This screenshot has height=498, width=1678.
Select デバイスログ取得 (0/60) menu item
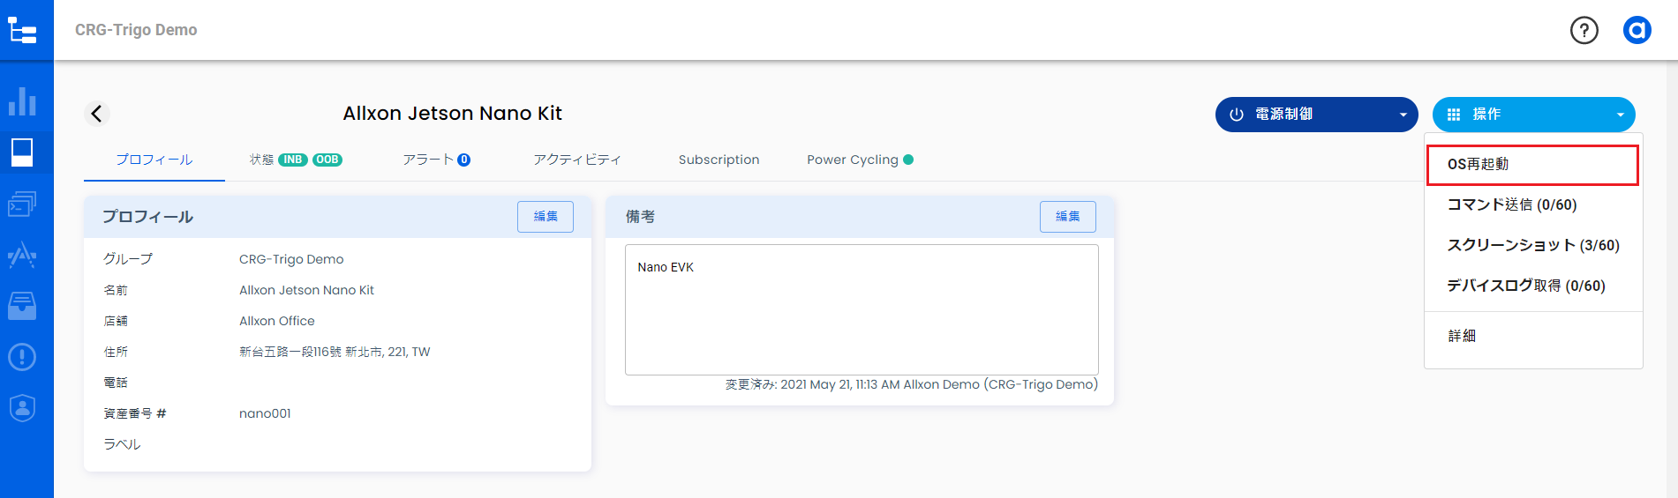(1533, 286)
